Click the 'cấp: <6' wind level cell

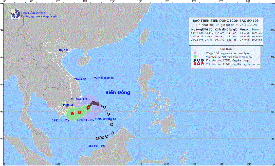click(x=231, y=40)
